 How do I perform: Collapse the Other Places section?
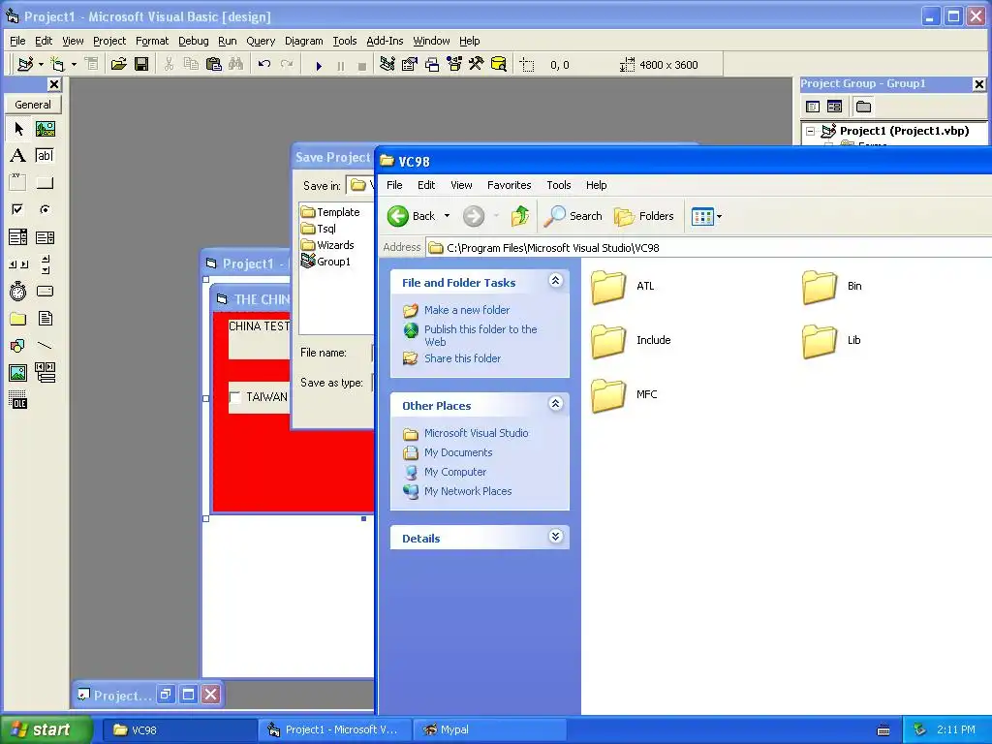[x=555, y=404]
